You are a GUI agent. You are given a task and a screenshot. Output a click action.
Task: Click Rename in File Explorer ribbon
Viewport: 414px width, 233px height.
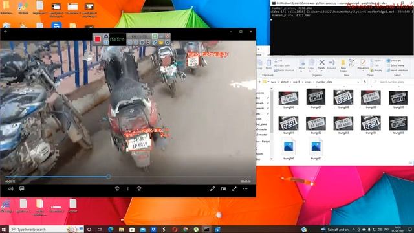[331, 65]
